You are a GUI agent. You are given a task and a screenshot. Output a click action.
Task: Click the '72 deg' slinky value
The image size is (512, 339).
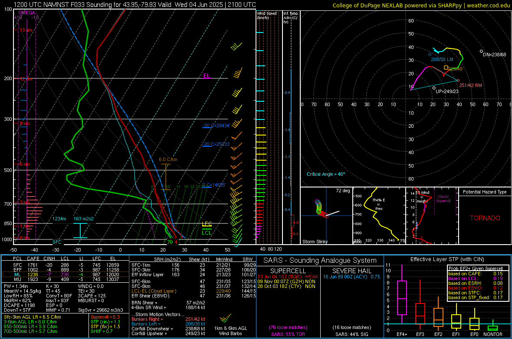click(x=343, y=190)
